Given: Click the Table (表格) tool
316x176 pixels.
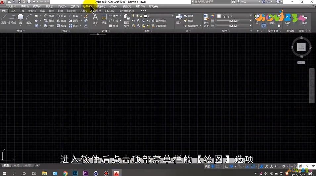Looking at the screenshot, I should point(113,26).
